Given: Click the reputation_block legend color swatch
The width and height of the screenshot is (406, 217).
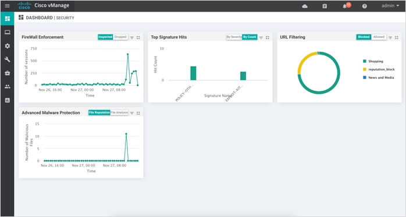Looking at the screenshot, I should 365,69.
